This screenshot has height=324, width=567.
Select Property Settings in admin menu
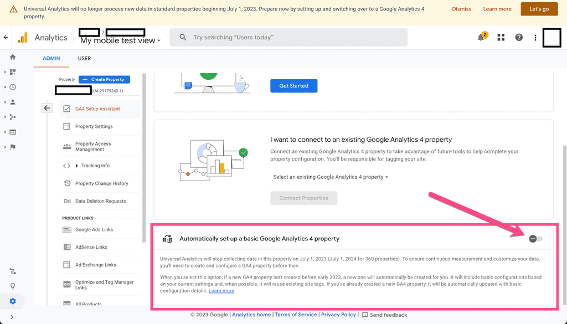coord(94,127)
